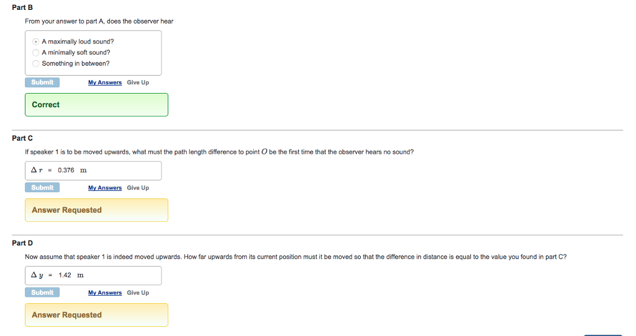
Task: Click the Δr answer field showing 0.376 m
Action: click(93, 170)
